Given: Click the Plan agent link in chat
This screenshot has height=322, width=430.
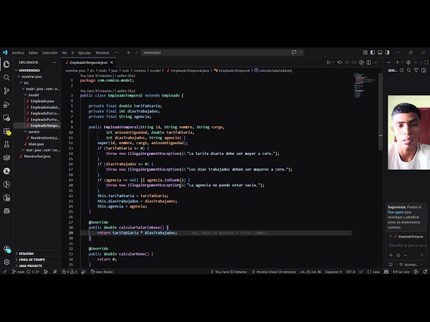Looking at the screenshot, I should pos(396,212).
